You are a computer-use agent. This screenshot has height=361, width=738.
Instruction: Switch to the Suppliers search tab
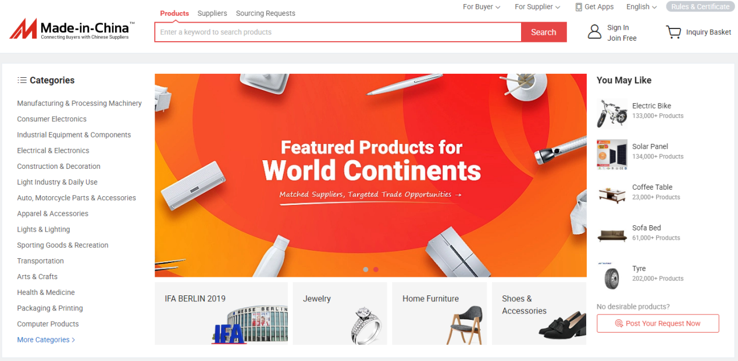[x=212, y=13]
